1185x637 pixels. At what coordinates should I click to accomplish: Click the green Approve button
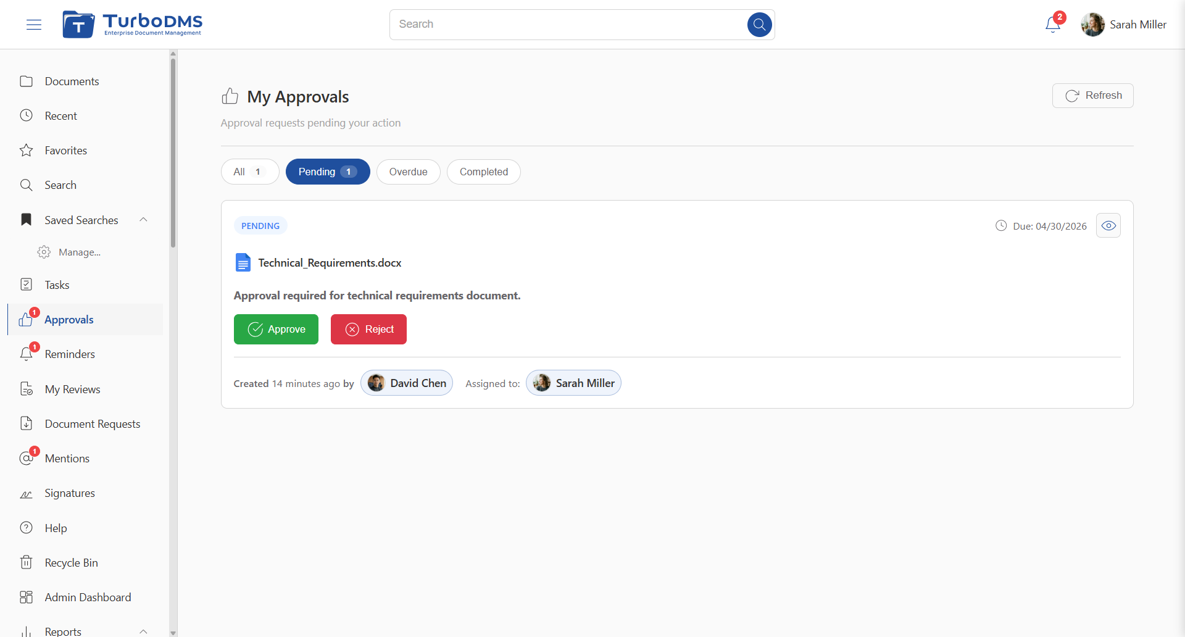point(276,330)
